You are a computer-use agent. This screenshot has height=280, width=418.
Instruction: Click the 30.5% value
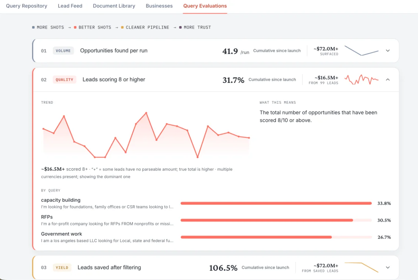pyautogui.click(x=384, y=220)
